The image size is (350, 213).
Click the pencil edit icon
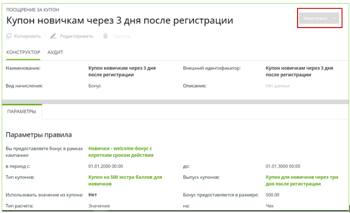[x=53, y=36]
